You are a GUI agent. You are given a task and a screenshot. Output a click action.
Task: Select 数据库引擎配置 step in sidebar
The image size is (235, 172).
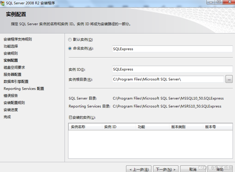pyautogui.click(x=16, y=82)
